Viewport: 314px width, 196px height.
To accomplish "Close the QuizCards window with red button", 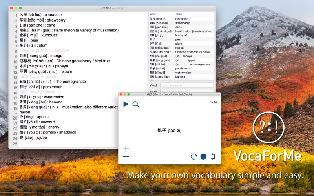I will click(121, 94).
